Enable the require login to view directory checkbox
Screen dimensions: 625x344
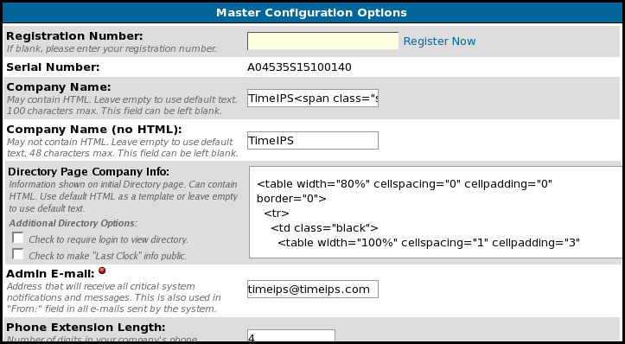tap(18, 238)
